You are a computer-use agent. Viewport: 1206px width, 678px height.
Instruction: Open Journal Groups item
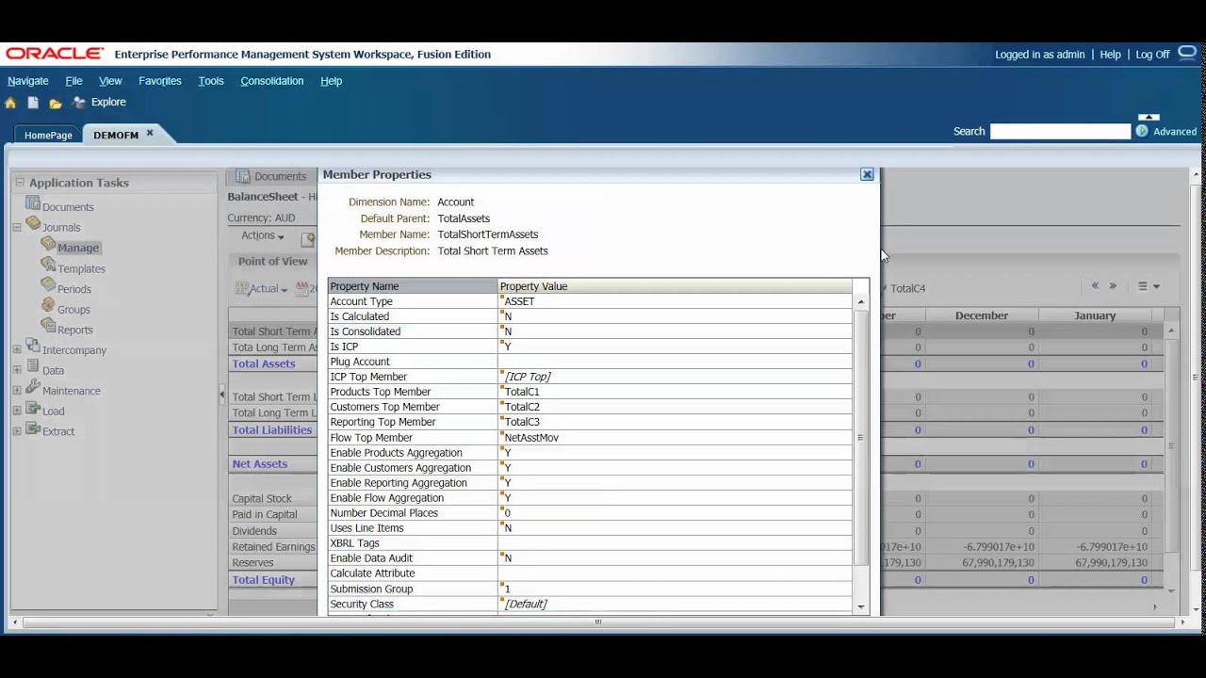point(73,310)
